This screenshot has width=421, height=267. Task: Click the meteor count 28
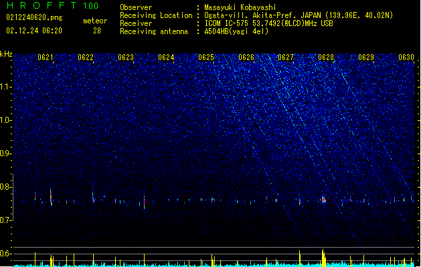97,31
